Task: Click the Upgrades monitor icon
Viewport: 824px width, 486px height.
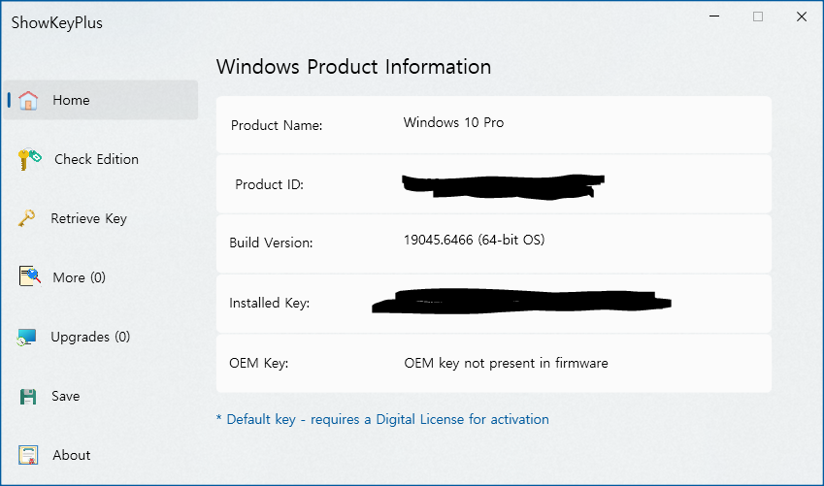Action: click(x=26, y=337)
